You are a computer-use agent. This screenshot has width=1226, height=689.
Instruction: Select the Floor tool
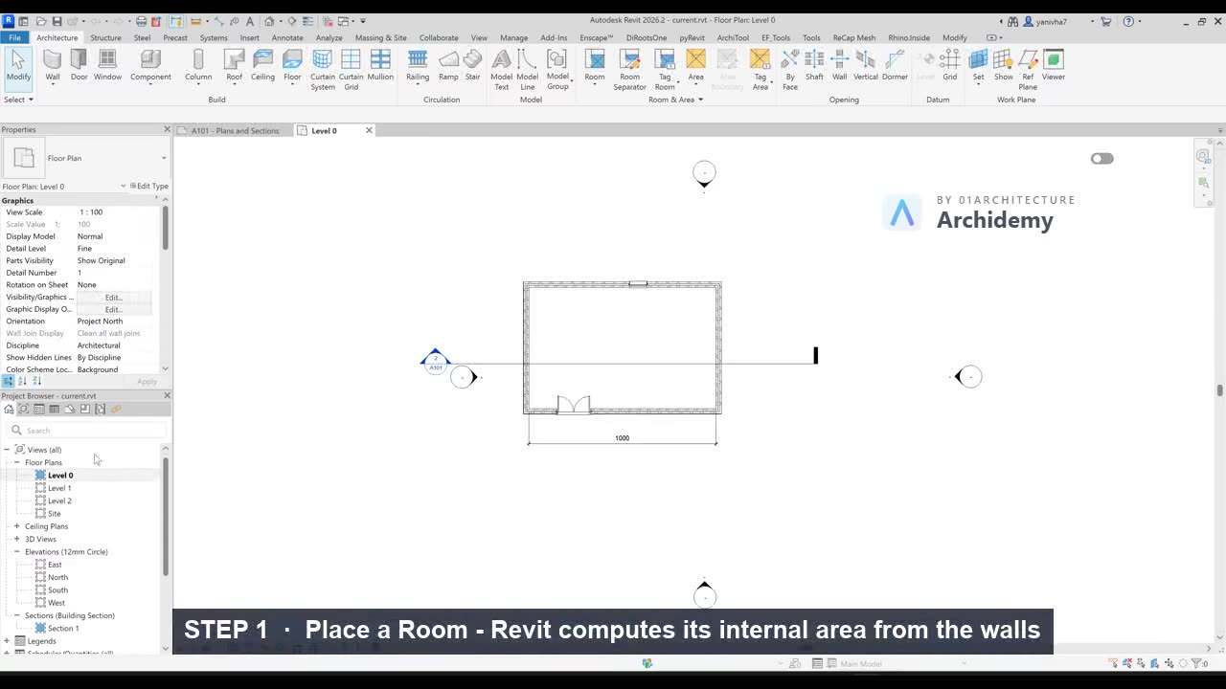coord(292,65)
